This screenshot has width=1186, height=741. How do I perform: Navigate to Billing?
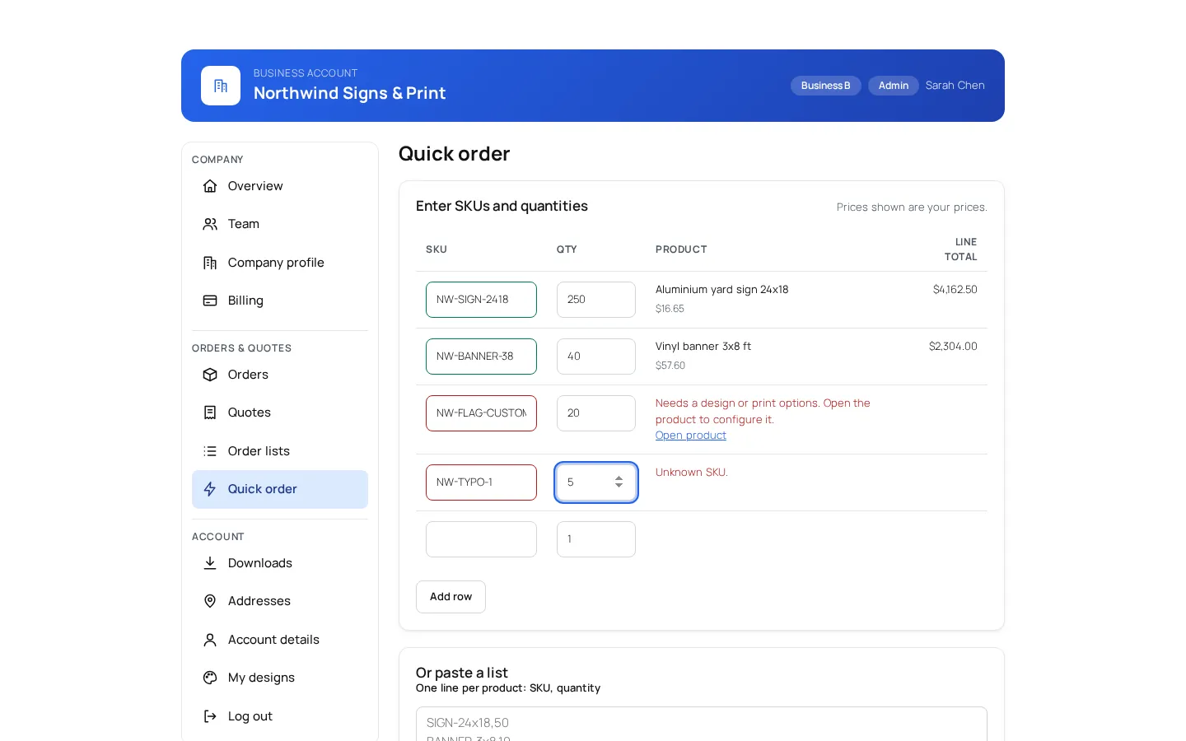(280, 301)
